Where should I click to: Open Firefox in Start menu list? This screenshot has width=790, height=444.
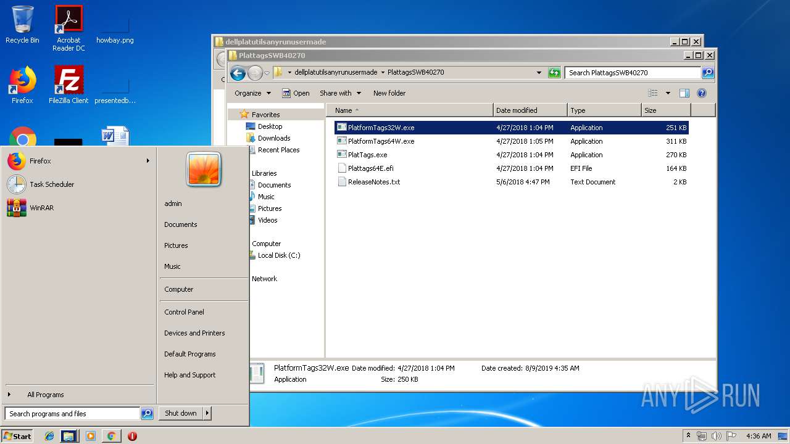click(x=78, y=161)
